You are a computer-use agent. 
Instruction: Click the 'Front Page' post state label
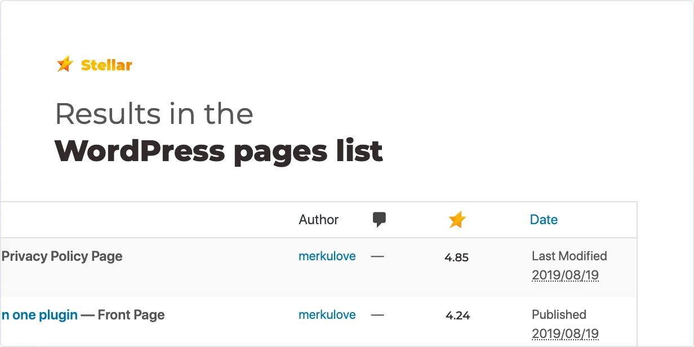[x=131, y=315]
